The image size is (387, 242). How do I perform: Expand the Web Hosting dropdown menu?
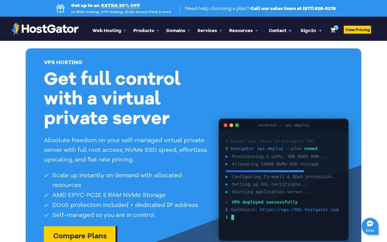point(109,31)
